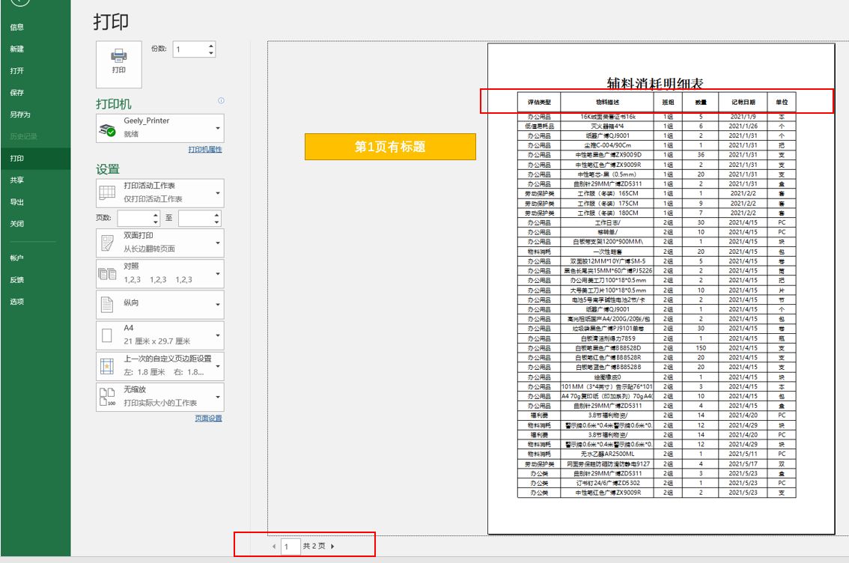Select 另存为 in the sidebar
The height and width of the screenshot is (563, 849).
point(20,115)
